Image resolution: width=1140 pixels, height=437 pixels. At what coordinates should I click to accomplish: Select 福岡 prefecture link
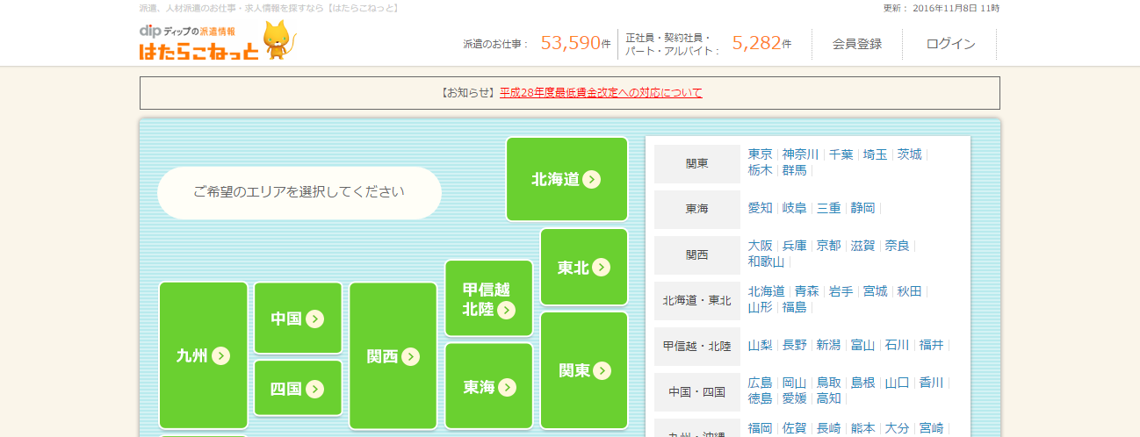tap(760, 428)
